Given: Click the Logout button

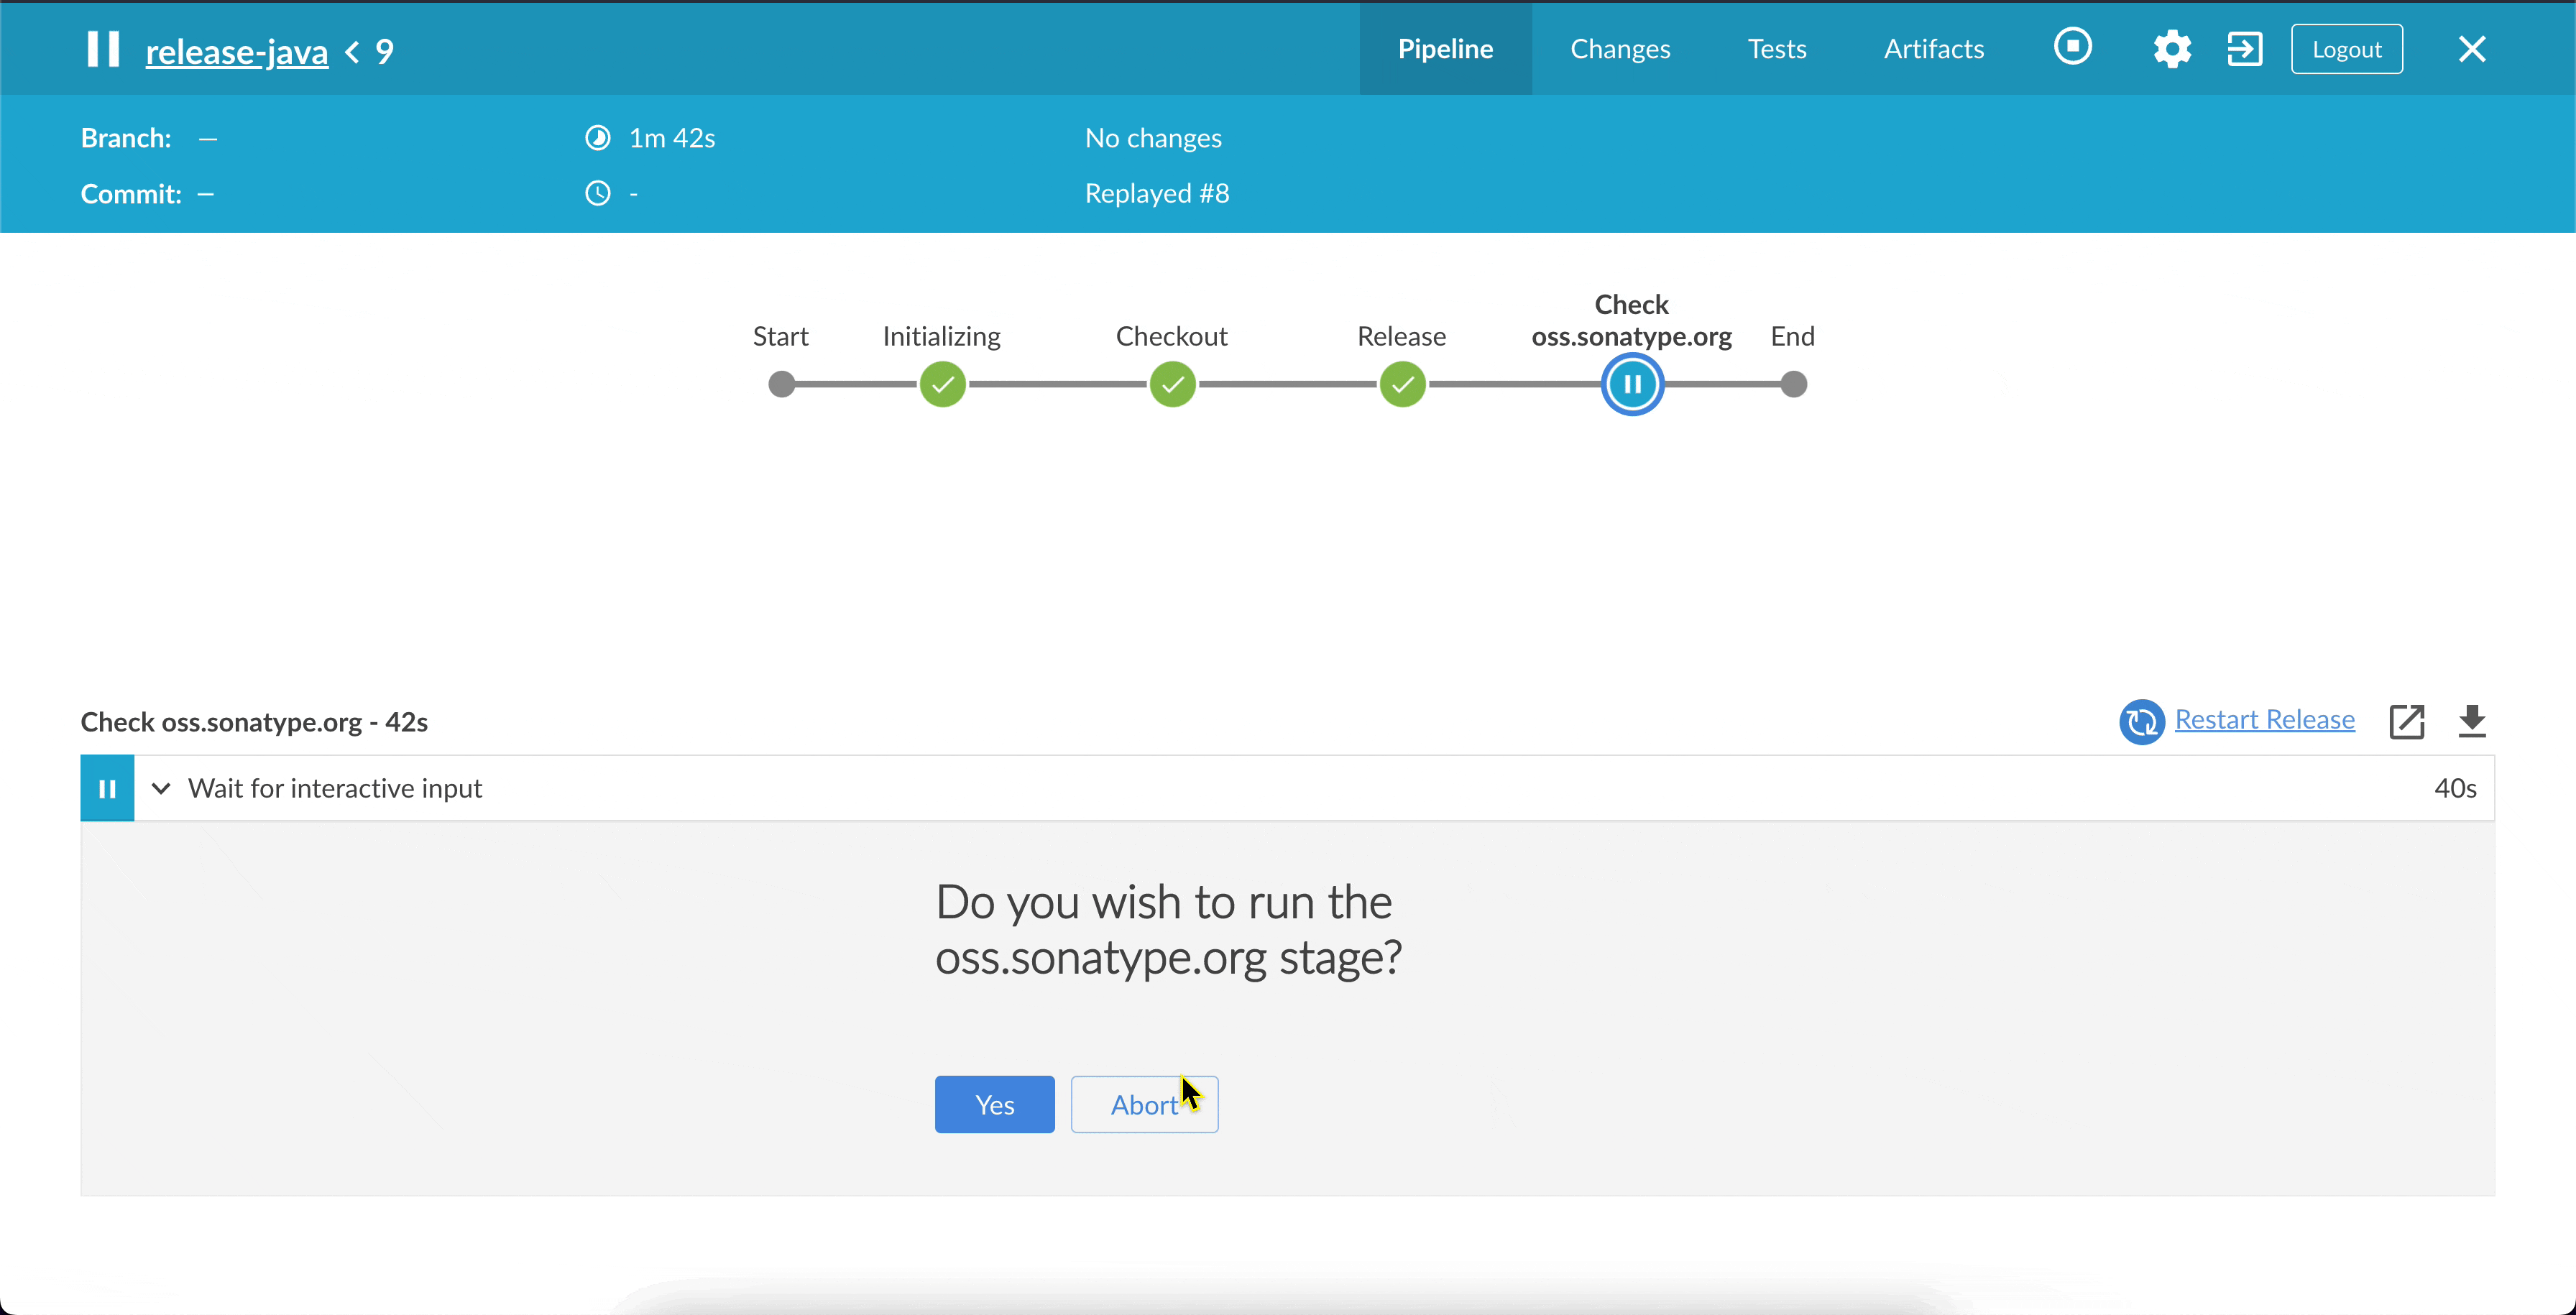Looking at the screenshot, I should (2346, 49).
